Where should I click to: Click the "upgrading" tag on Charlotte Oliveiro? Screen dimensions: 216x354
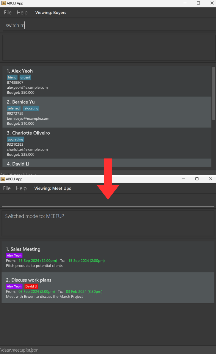pos(15,139)
